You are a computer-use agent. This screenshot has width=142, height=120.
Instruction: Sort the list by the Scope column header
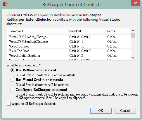click(x=118, y=31)
